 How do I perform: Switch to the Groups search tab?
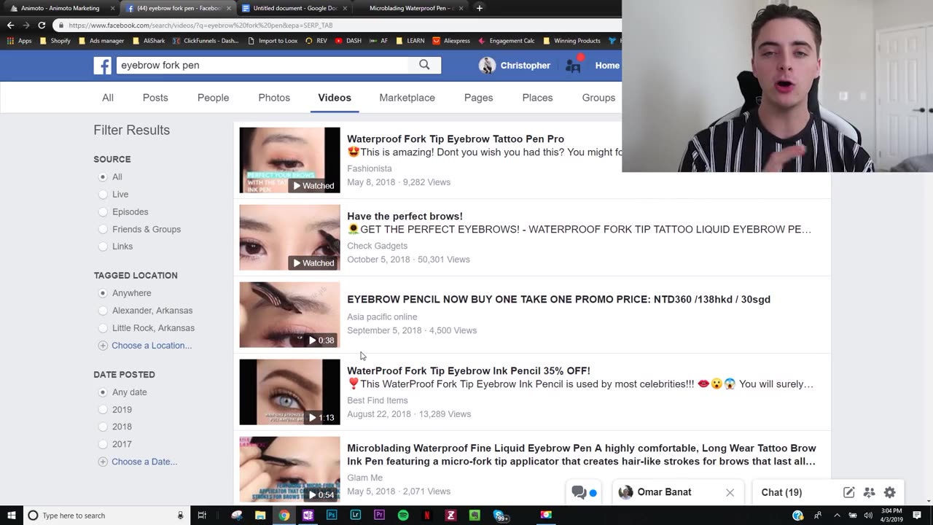pyautogui.click(x=598, y=98)
